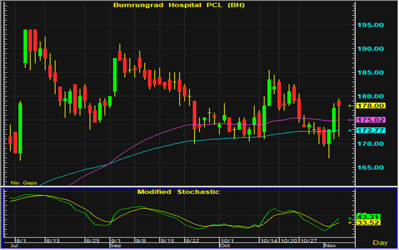This screenshot has height=250, width=399.
Task: Click the 10/14 date on time axis
Action: tap(270, 240)
